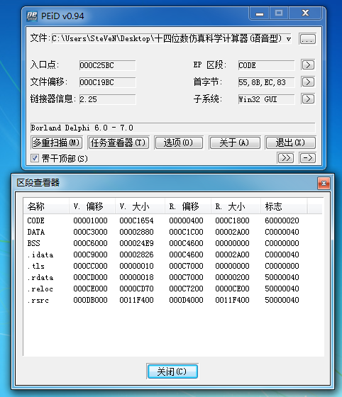The image size is (342, 397).
Task: Select the .rsrc section row
Action: click(x=163, y=300)
